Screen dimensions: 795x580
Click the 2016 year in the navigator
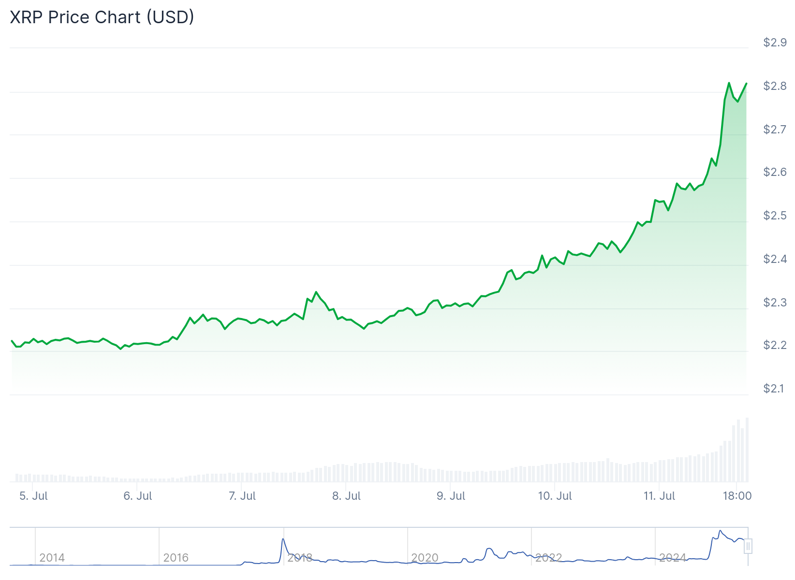[176, 558]
